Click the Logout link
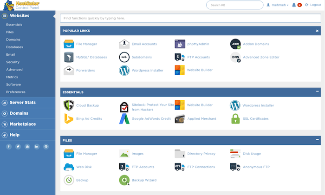 click(313, 5)
